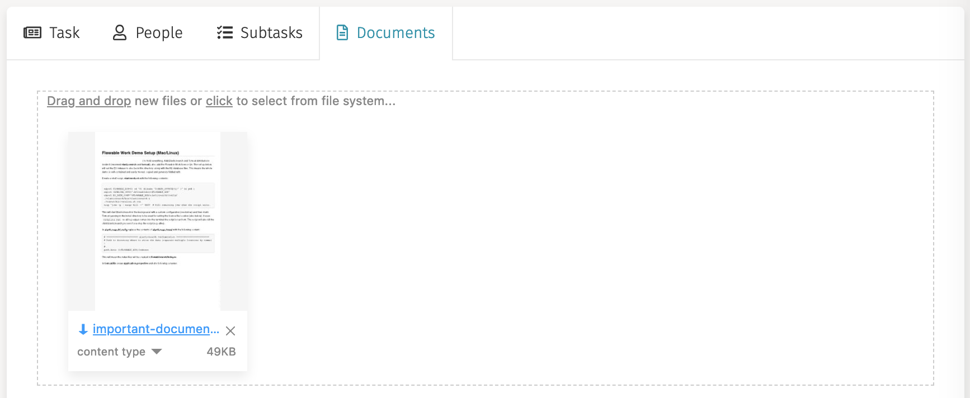This screenshot has height=398, width=970.
Task: Click the Drag and drop link text
Action: click(x=89, y=101)
